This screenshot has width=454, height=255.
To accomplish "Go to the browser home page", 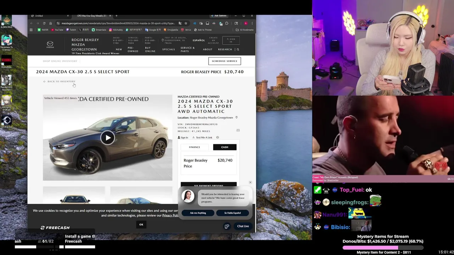I will (x=50, y=23).
